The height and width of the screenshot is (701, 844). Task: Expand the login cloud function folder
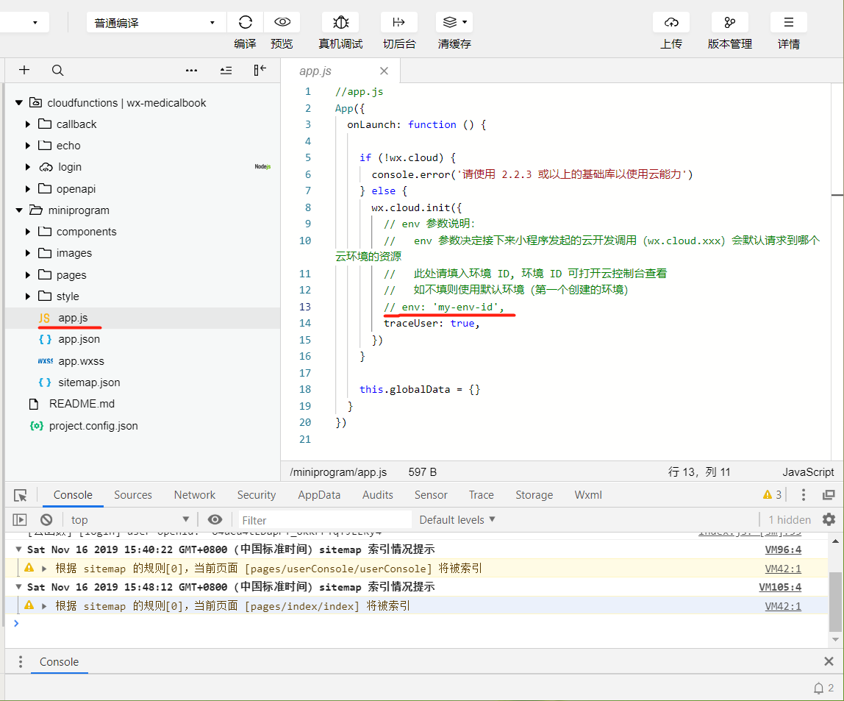coord(27,167)
